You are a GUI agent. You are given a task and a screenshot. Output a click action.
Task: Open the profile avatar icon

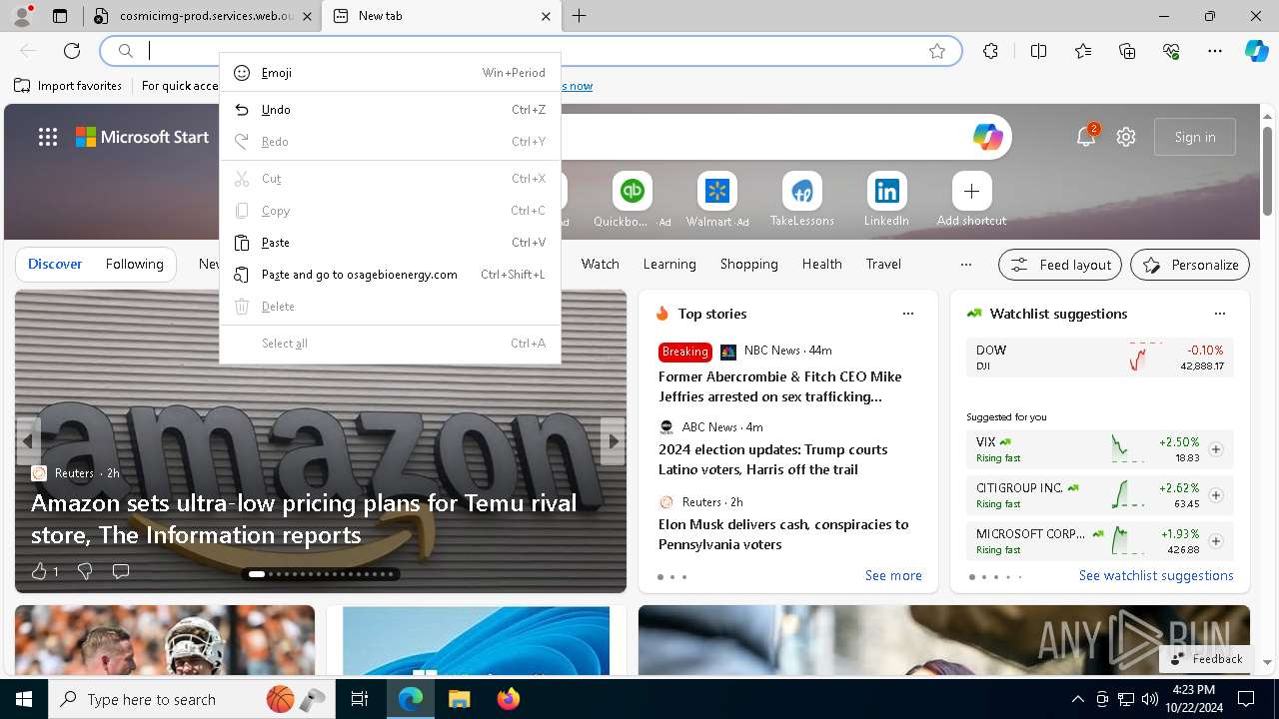click(22, 16)
